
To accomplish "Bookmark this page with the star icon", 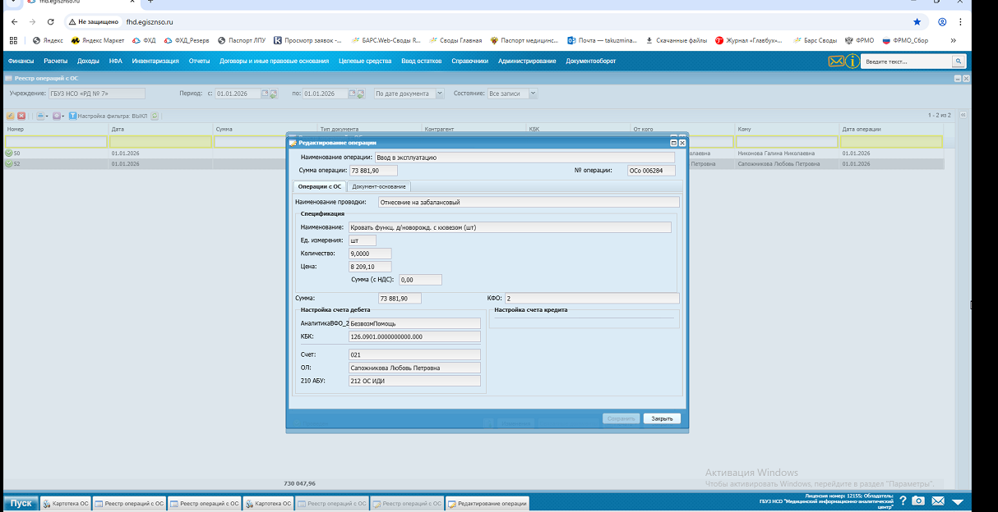I will (x=917, y=21).
